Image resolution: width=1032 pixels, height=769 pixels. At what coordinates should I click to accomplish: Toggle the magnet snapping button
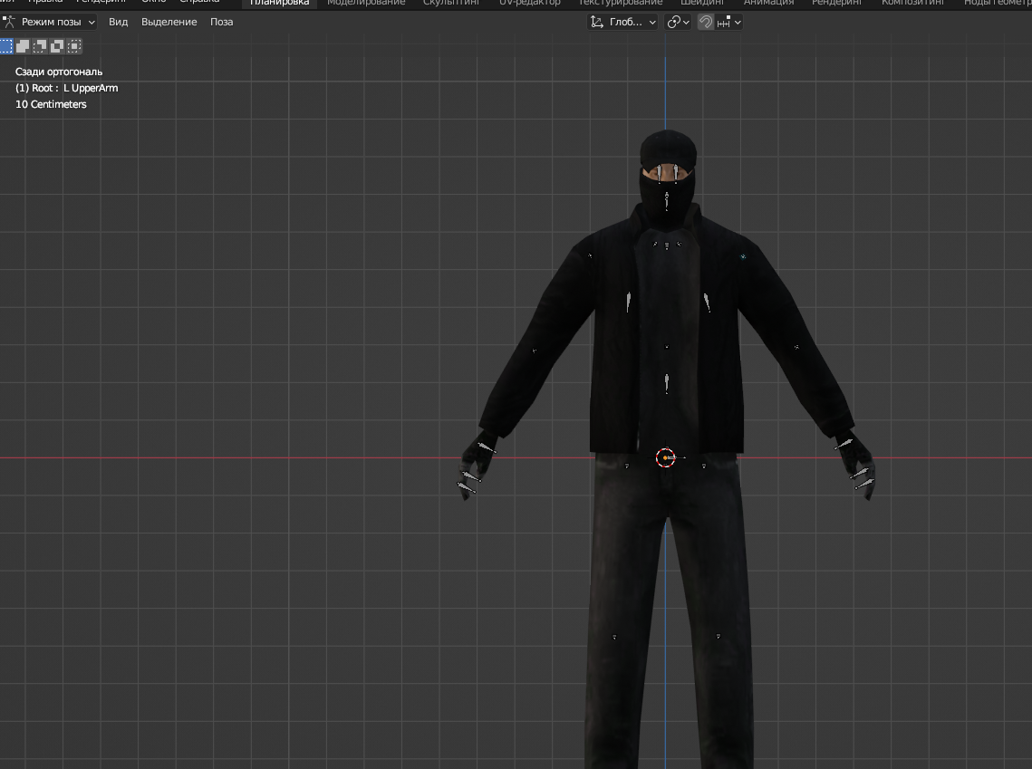click(x=705, y=22)
